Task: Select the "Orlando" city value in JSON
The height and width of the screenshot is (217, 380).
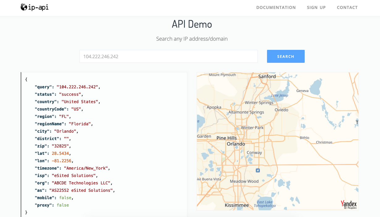Action: pos(65,131)
